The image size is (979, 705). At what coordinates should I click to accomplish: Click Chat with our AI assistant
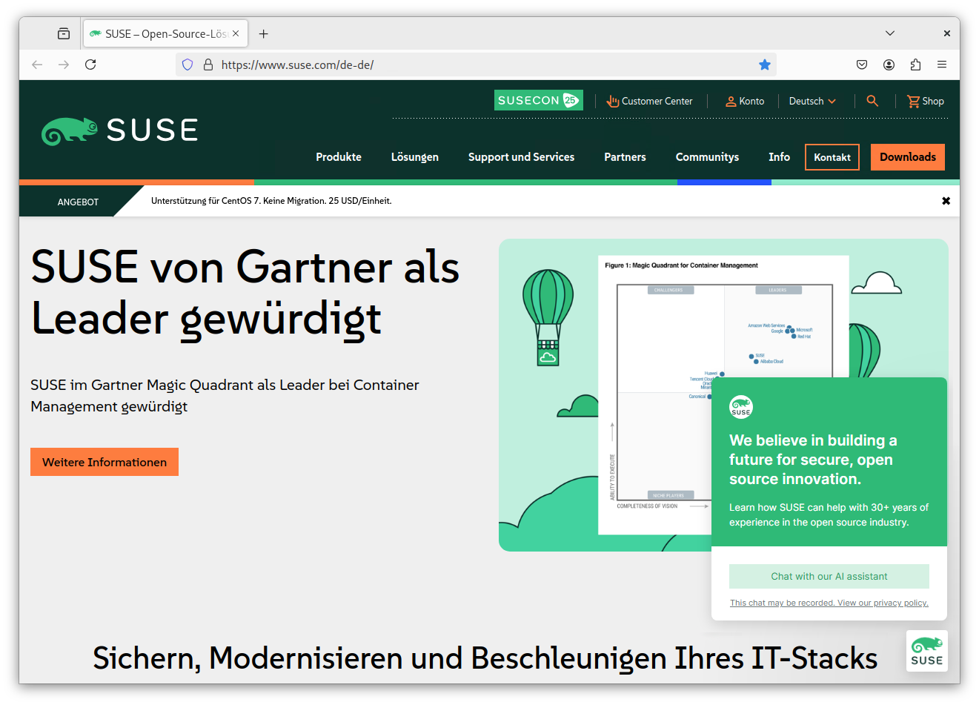pos(829,576)
